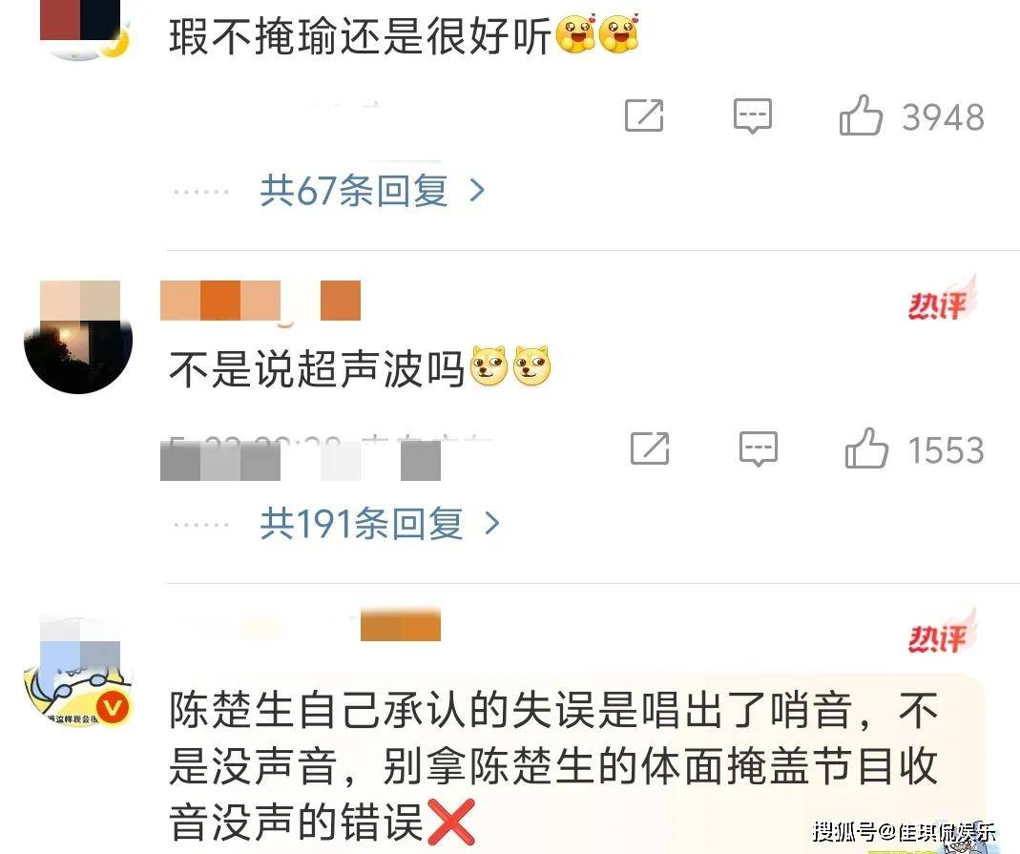Share the 瑕不掩瑜还是很好听 comment

coord(644,115)
